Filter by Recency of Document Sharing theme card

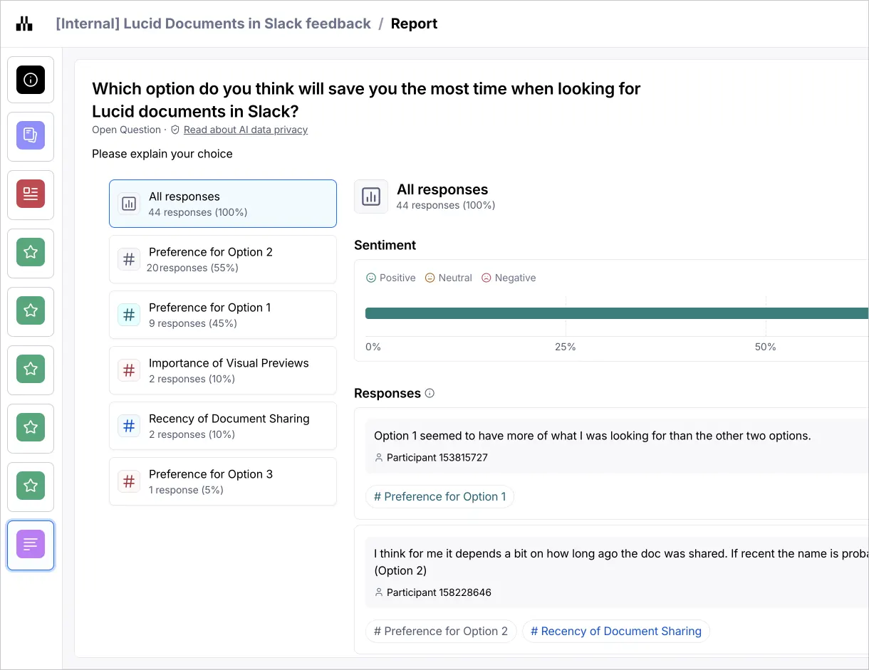click(x=223, y=426)
